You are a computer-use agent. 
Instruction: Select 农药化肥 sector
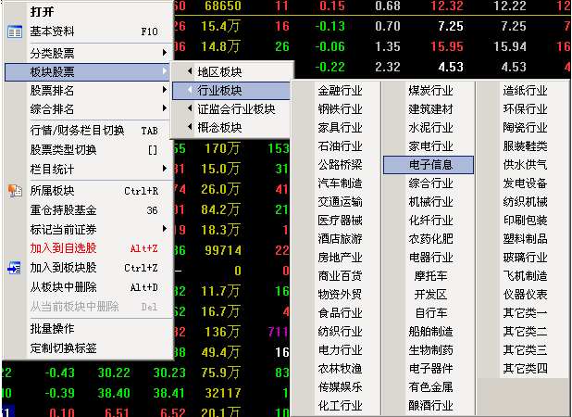click(x=430, y=239)
